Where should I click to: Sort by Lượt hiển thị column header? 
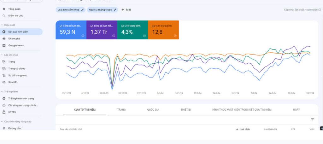pyautogui.click(x=270, y=129)
